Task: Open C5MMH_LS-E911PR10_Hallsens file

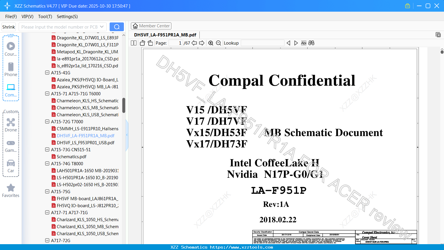Action: (85, 128)
